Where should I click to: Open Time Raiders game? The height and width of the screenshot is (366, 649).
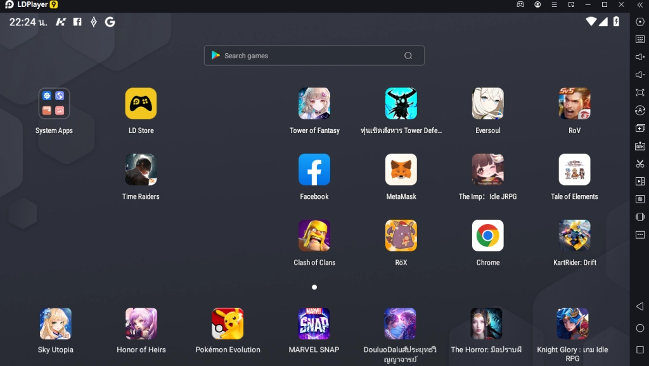pyautogui.click(x=141, y=170)
